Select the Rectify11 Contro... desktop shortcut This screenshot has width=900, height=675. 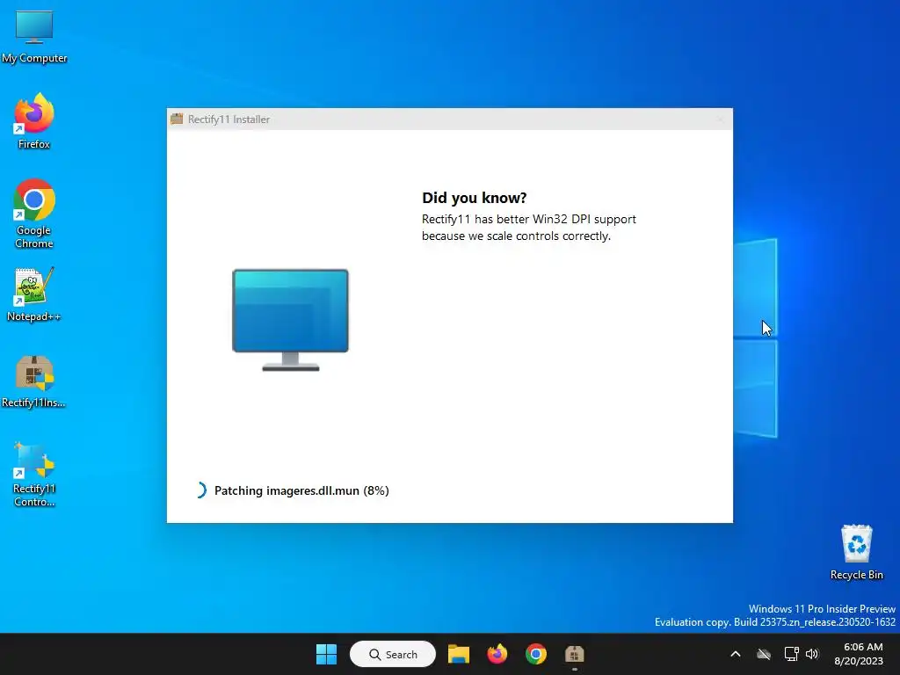tap(34, 474)
